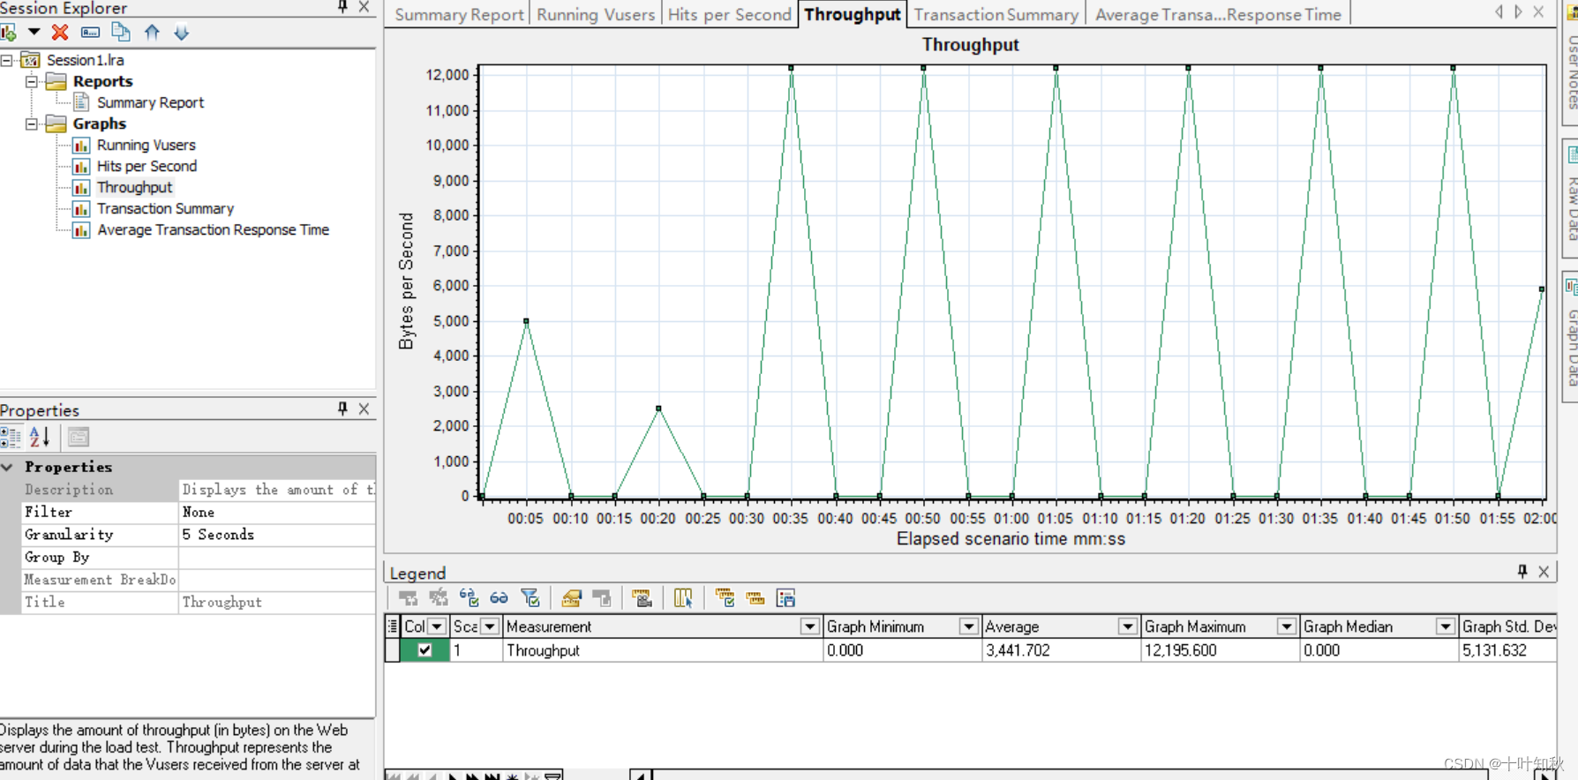Collapse the Properties category chevron
Screen dimensions: 1578x780
(x=8, y=467)
